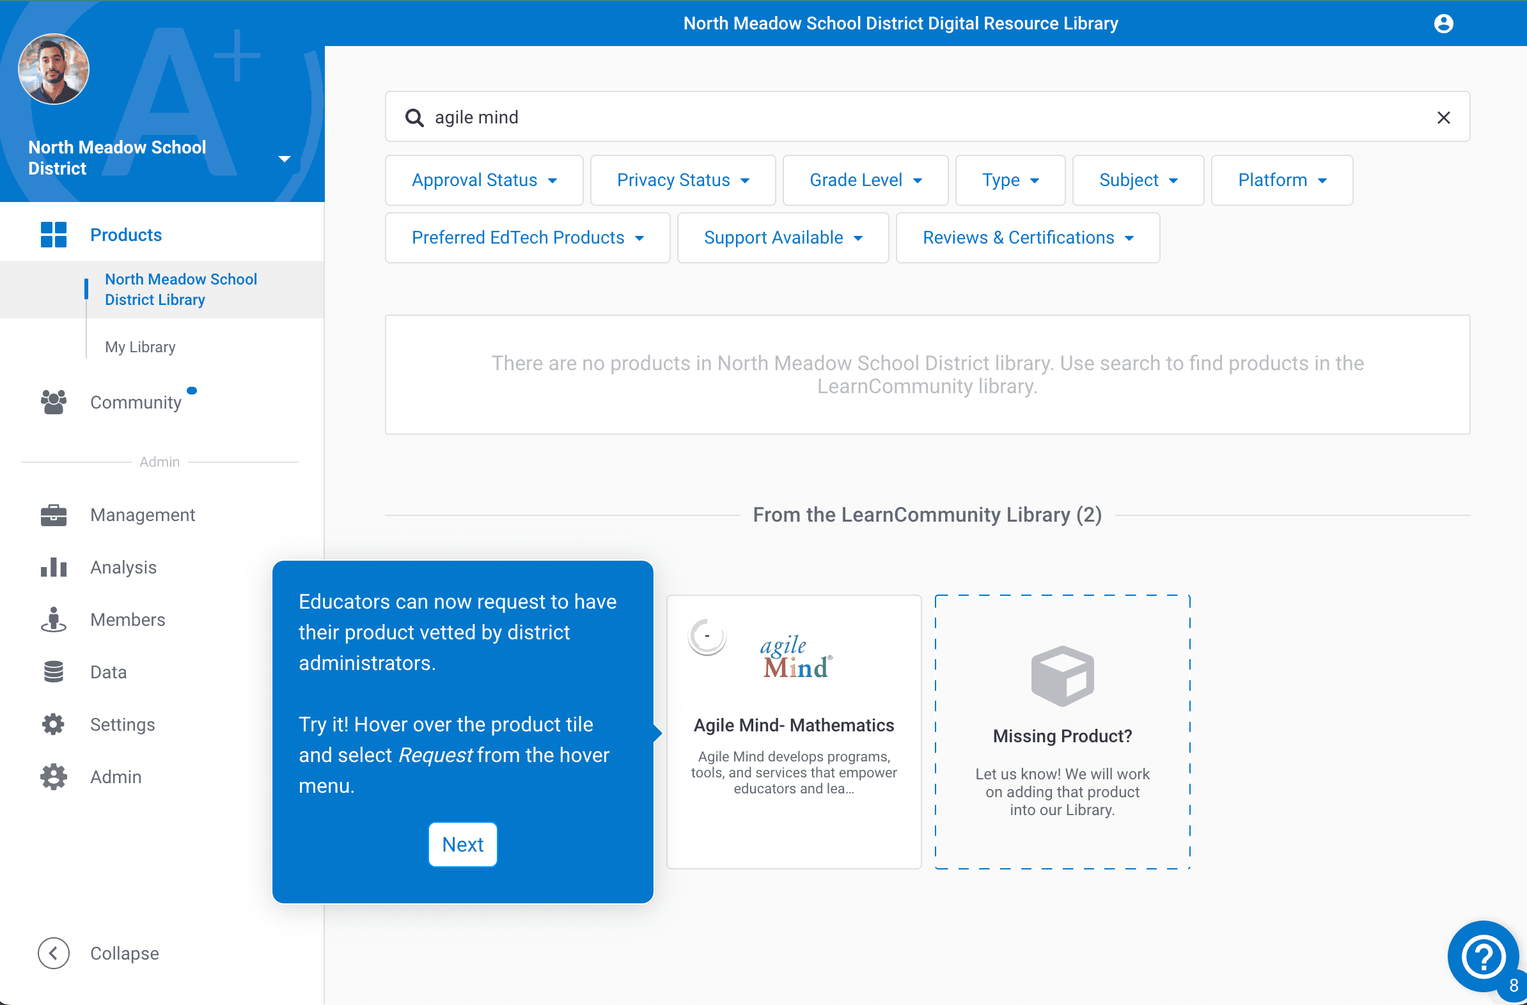Open the Management menu label

(x=143, y=515)
